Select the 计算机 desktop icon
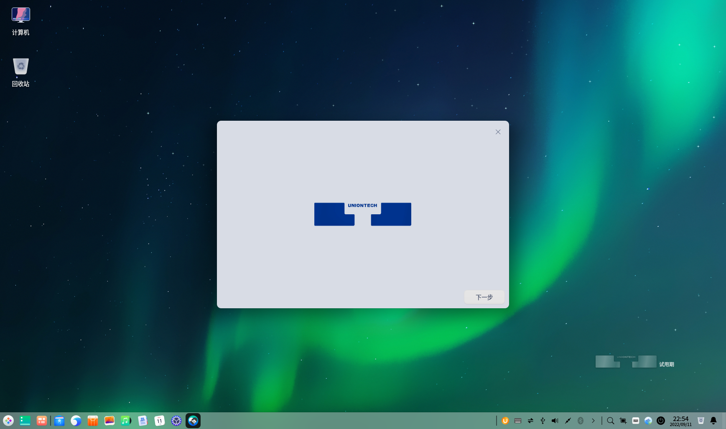The width and height of the screenshot is (726, 429). click(x=20, y=21)
